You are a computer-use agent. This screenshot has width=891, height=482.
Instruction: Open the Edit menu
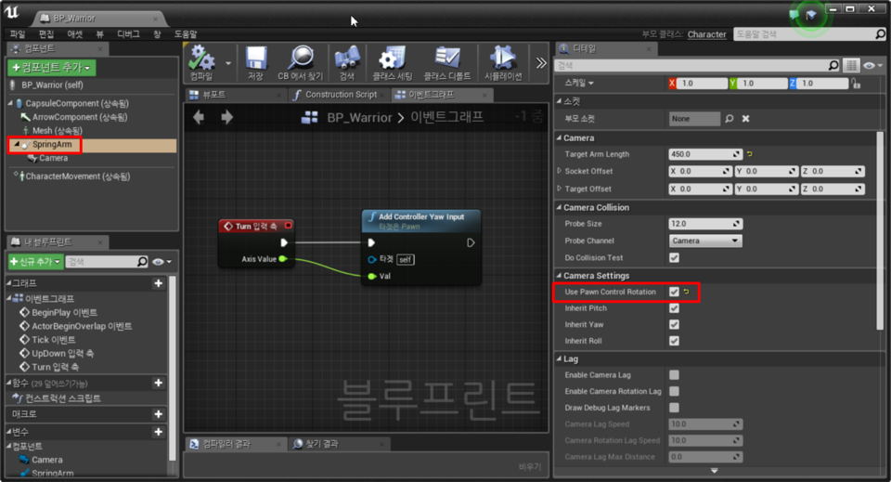tap(46, 34)
